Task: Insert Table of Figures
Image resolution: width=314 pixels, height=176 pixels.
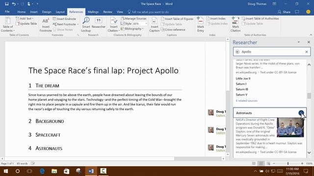Action: [x=177, y=19]
